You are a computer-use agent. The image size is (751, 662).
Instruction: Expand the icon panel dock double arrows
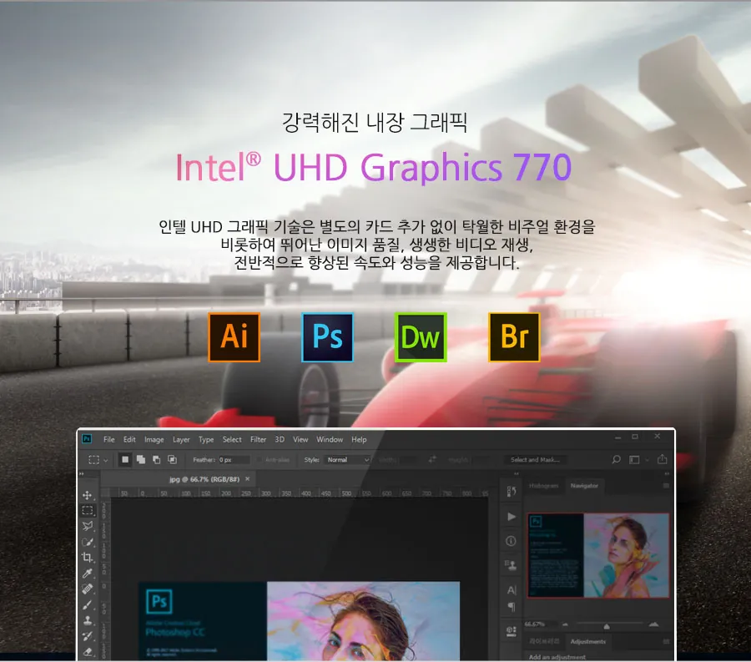point(517,473)
